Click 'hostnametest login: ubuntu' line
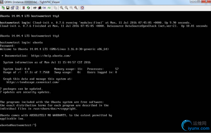Screen dimensions: 211x133 pos(21,42)
